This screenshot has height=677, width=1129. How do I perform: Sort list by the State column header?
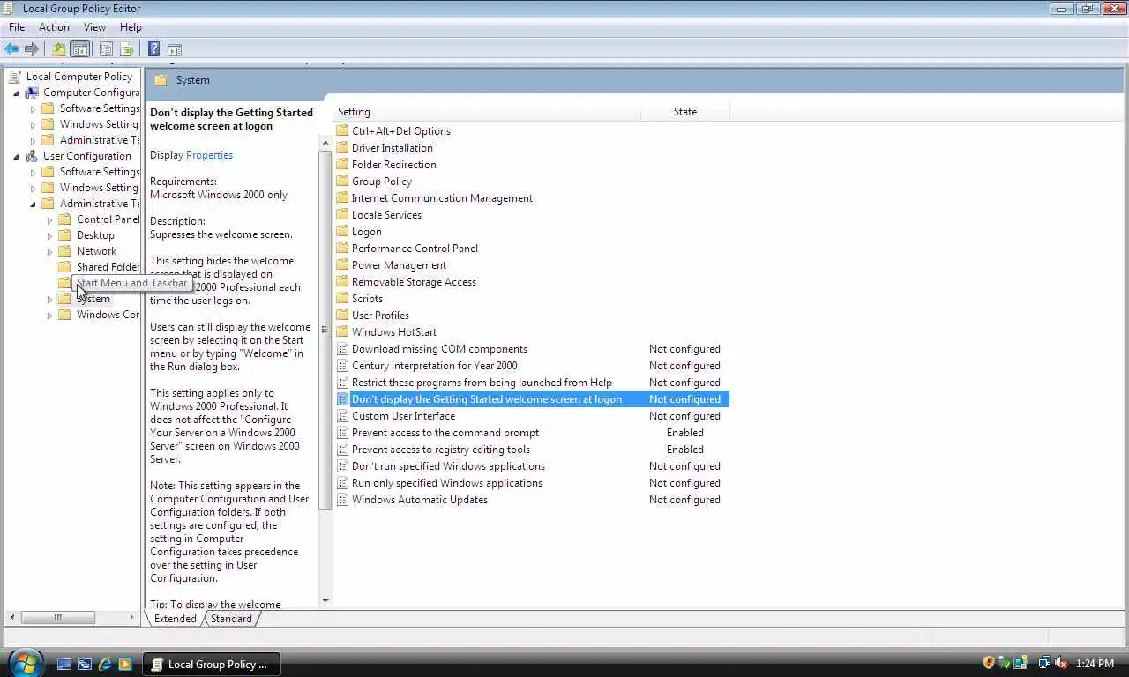click(x=685, y=112)
